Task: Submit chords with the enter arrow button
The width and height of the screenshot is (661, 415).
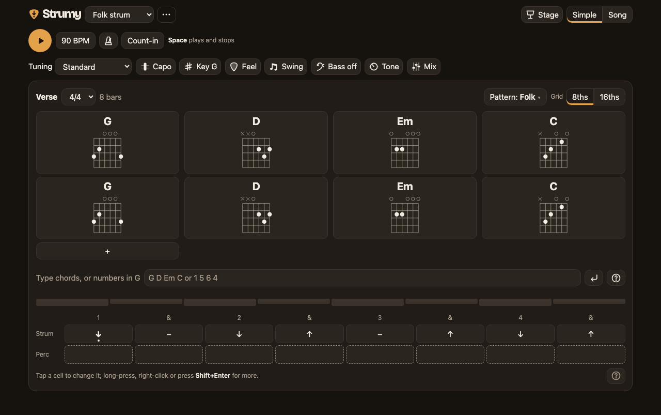Action: point(594,278)
